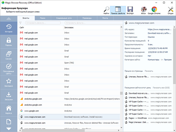
Task: Click the 1/22/2018 12:50:27 AM last visit value
Action: pos(158,52)
